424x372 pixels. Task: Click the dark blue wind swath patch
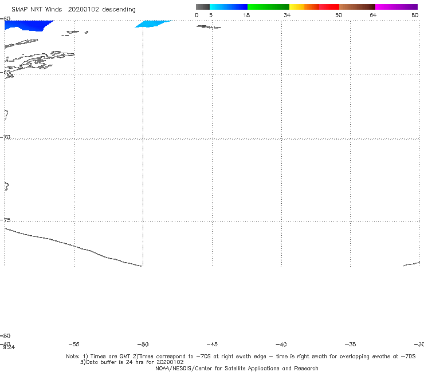26,25
